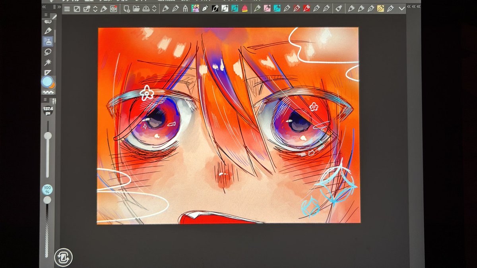Pick the pen preset on cyan background beside cake
The height and width of the screenshot is (268, 477).
235,8
